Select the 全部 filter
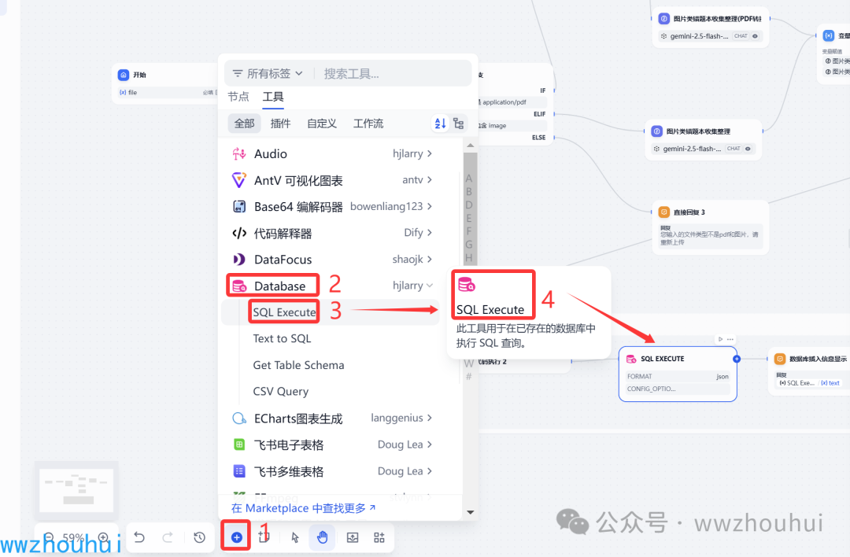 [x=245, y=124]
